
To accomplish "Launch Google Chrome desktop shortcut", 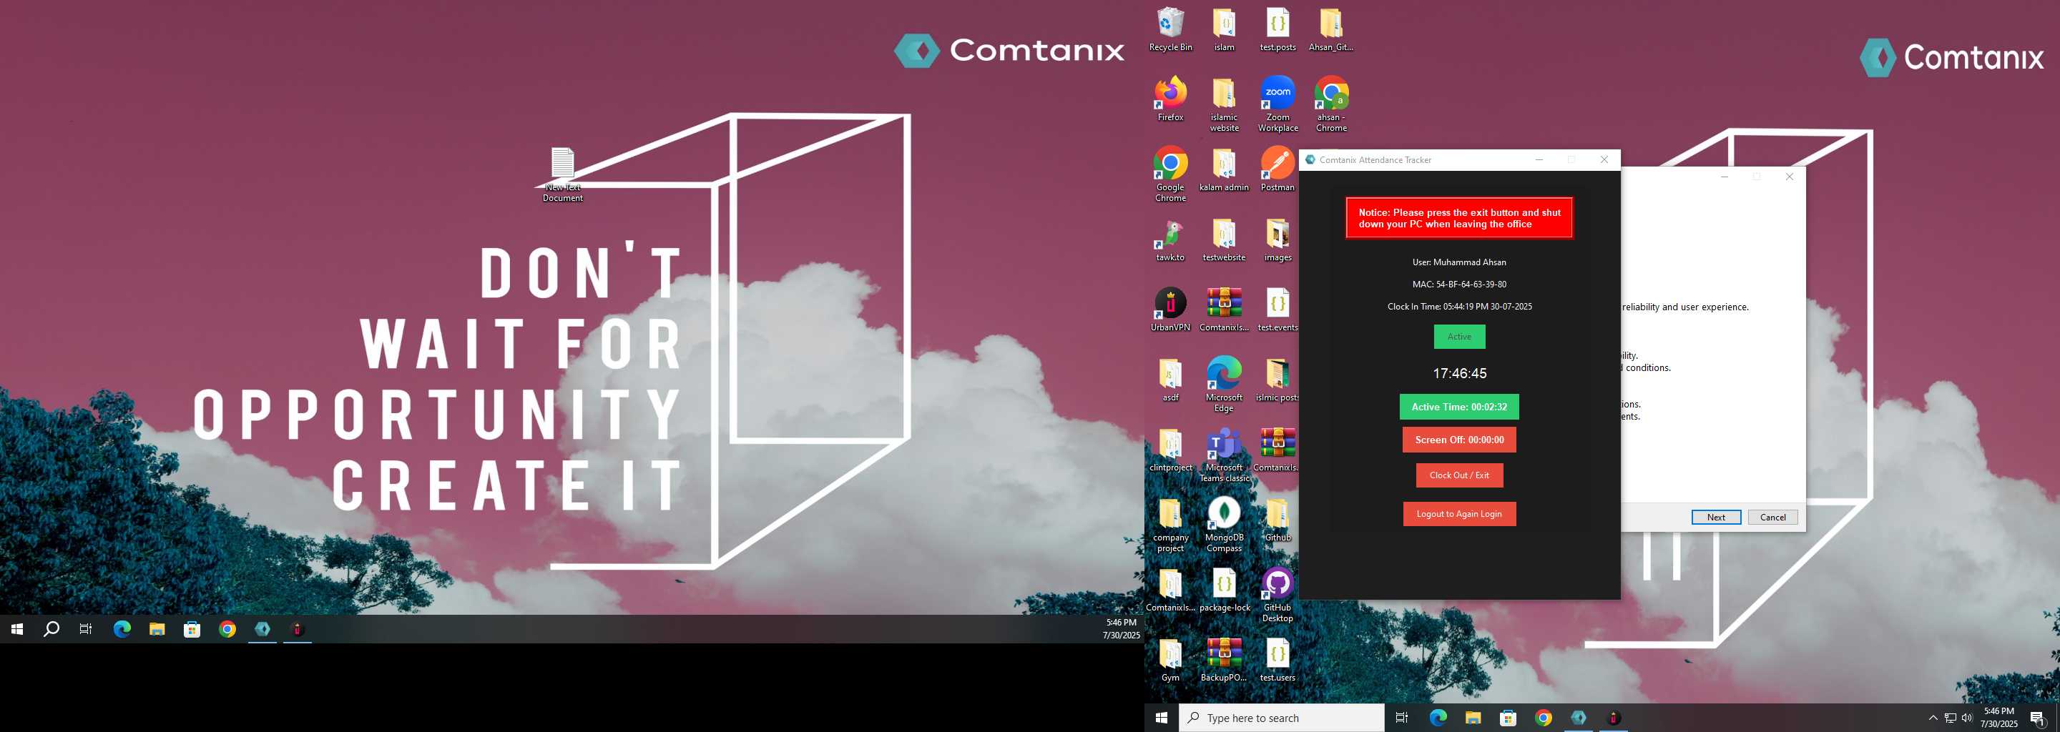I will [x=1170, y=174].
